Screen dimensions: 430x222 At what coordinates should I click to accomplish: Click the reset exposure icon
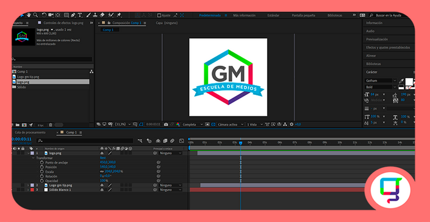(292, 125)
